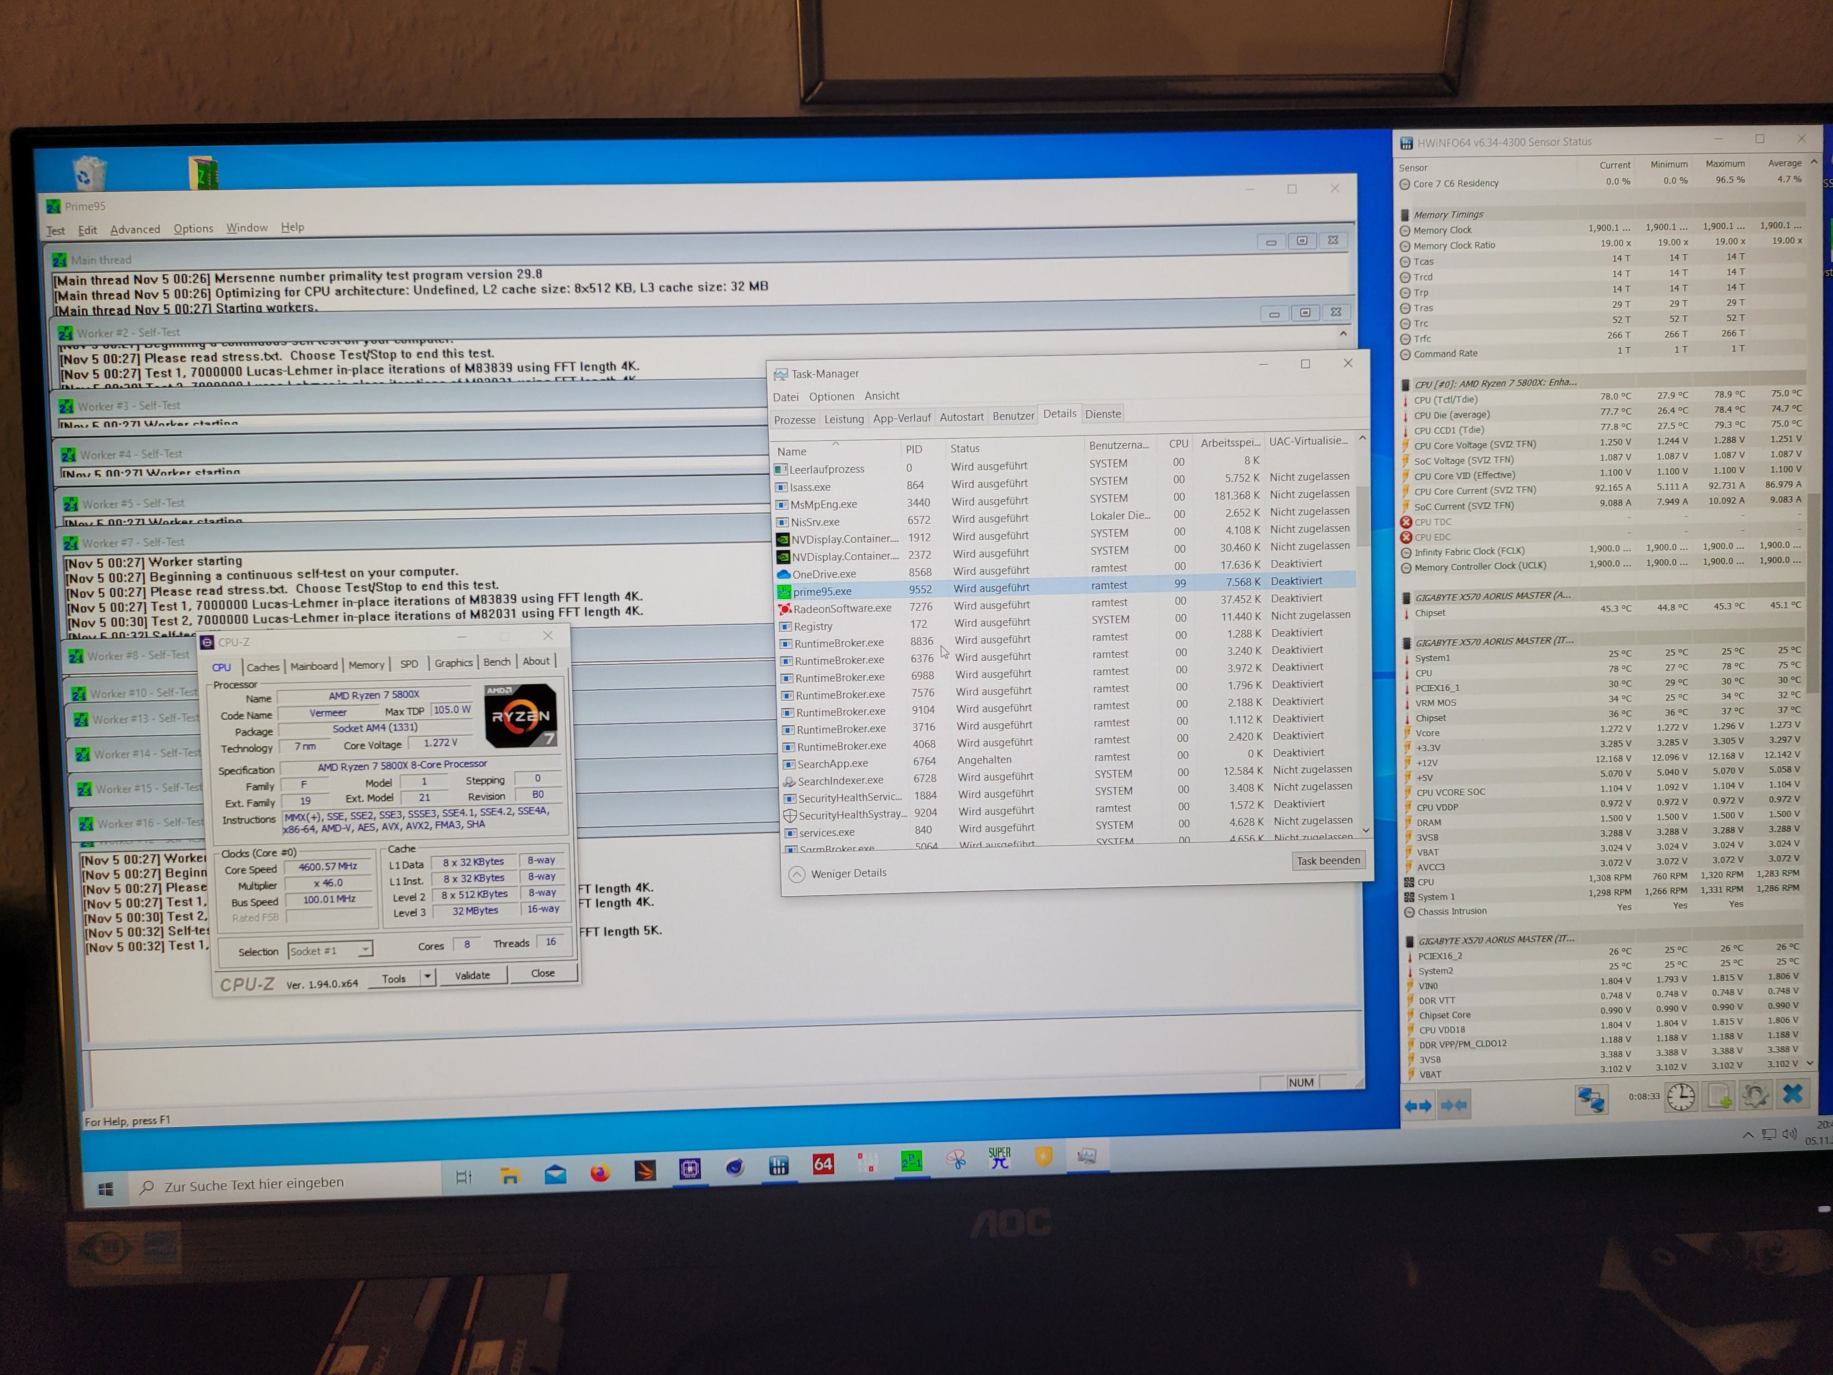Screen dimensions: 1833x1375
Task: Open CPU-Z taskbar icon
Action: click(690, 1169)
